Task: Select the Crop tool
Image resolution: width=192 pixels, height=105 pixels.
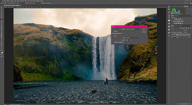Action: [2, 15]
